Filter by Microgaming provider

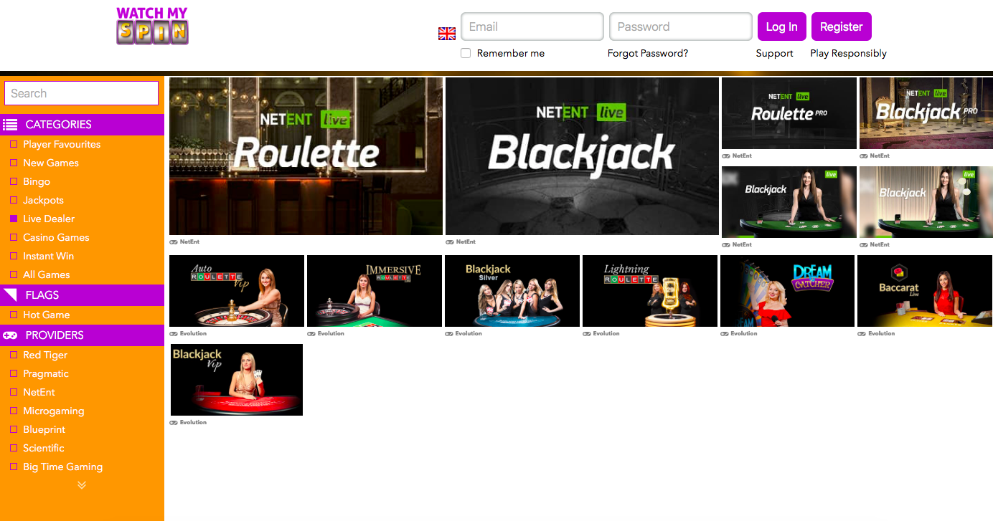pos(14,411)
